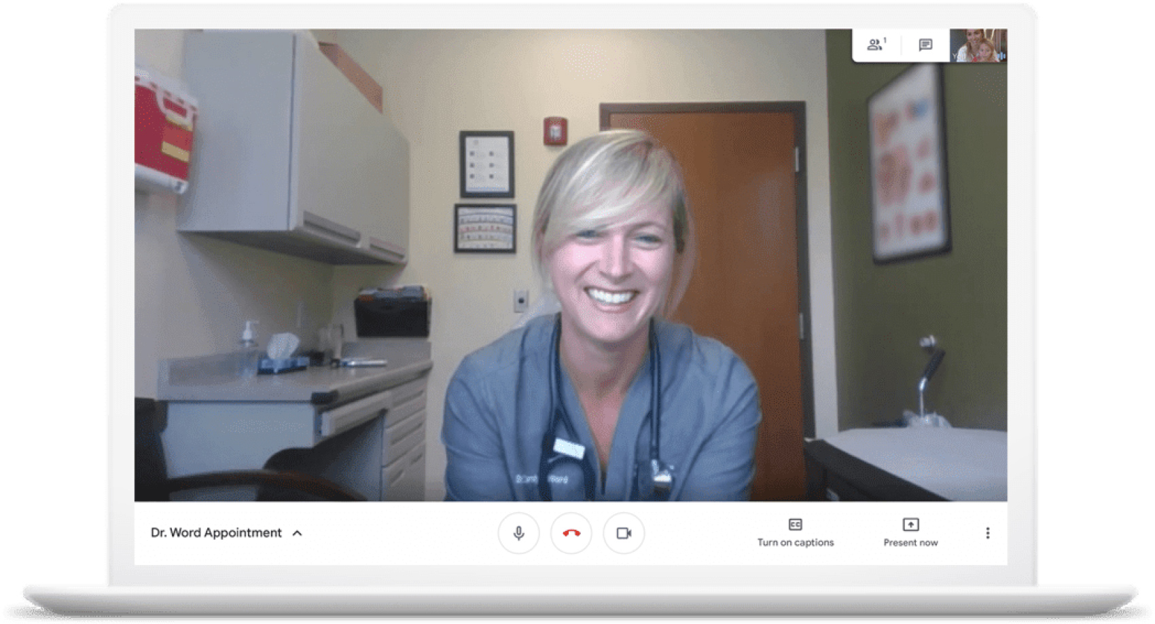Click the 'Dr. Word Appointment' meeting title
Viewport: 1155px width, 624px height.
[x=216, y=533]
